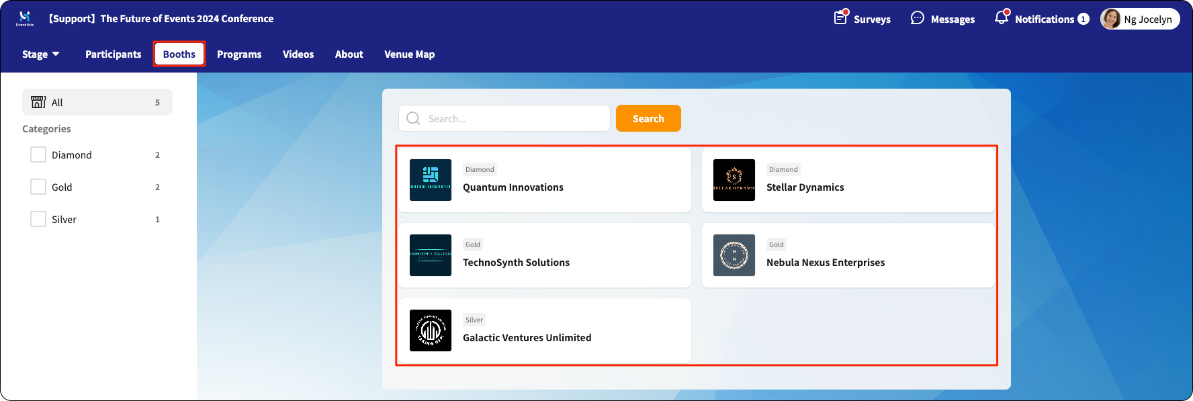The image size is (1193, 401).
Task: Click the Search input field
Action: [504, 118]
